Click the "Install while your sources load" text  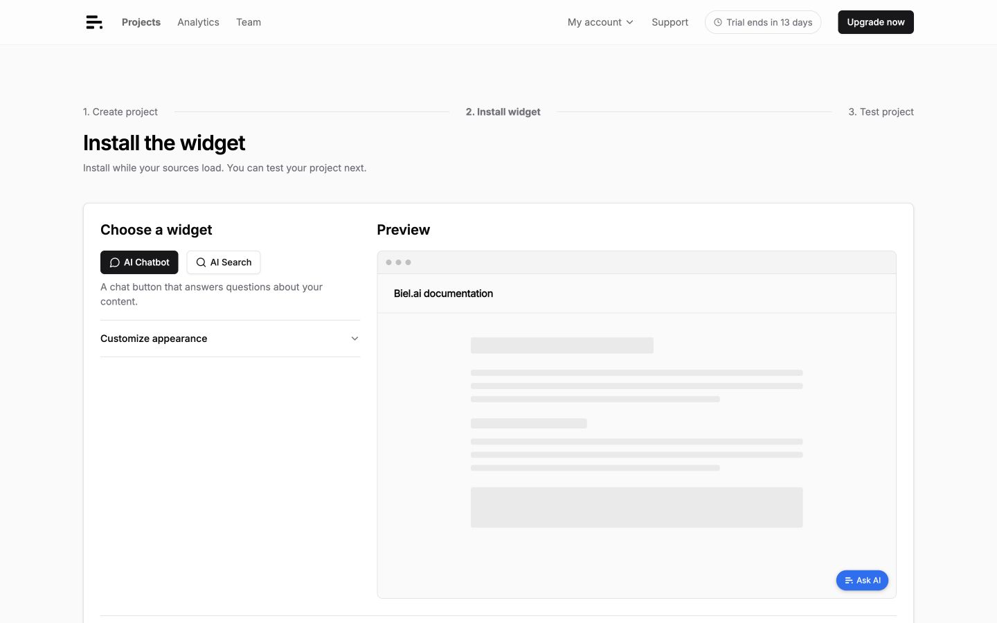(153, 168)
